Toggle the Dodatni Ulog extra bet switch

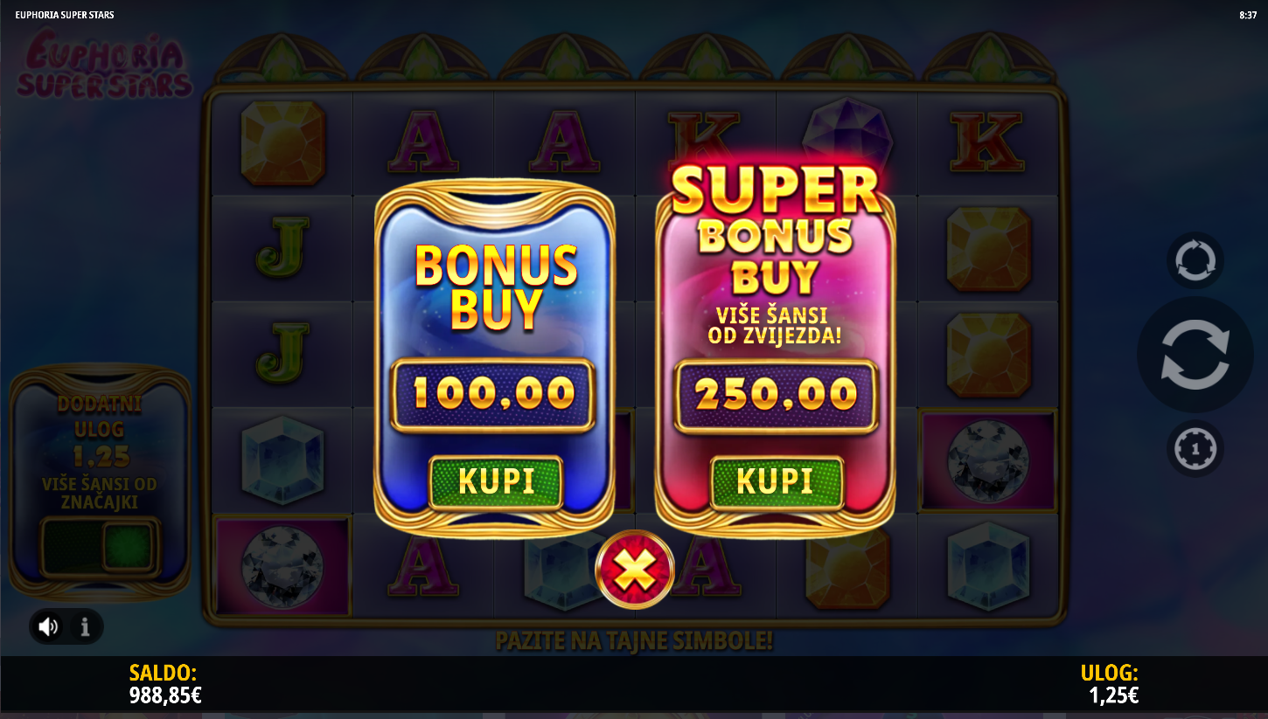click(x=101, y=547)
